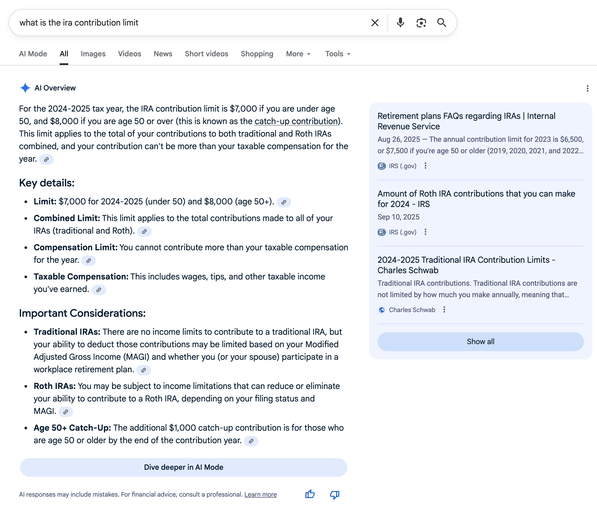Open source link after Compensation Limit bullet
This screenshot has width=597, height=506.
(89, 260)
